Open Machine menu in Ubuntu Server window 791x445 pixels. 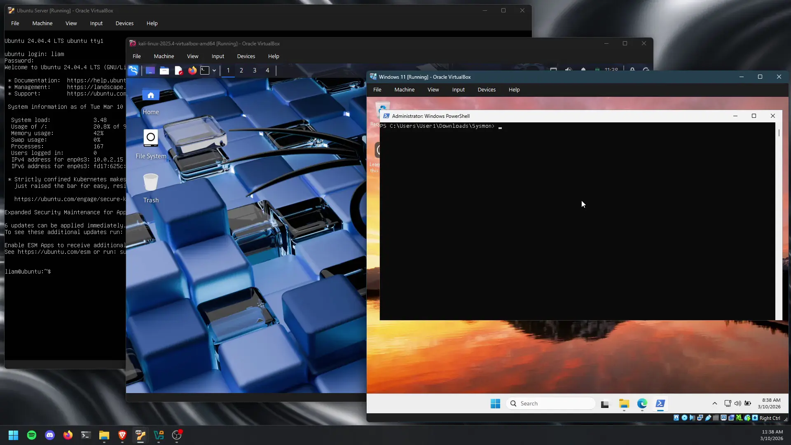[x=42, y=23]
